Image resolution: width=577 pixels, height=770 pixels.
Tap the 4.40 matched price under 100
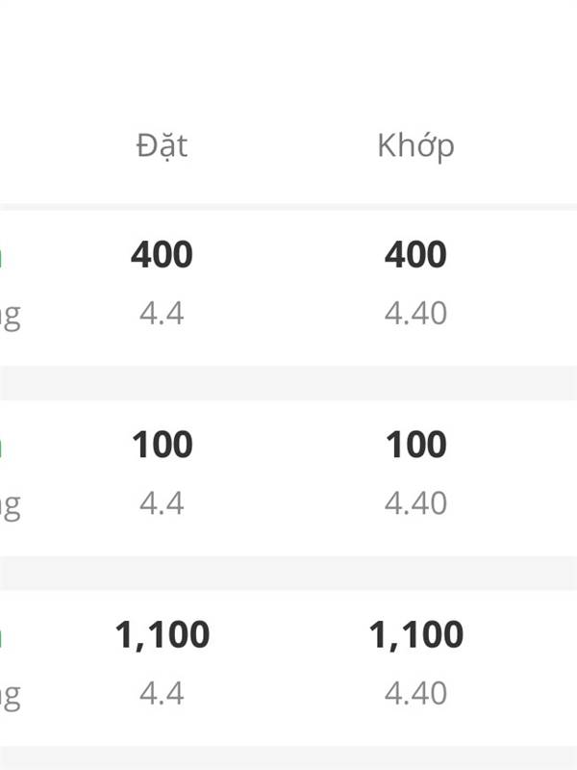pos(415,503)
